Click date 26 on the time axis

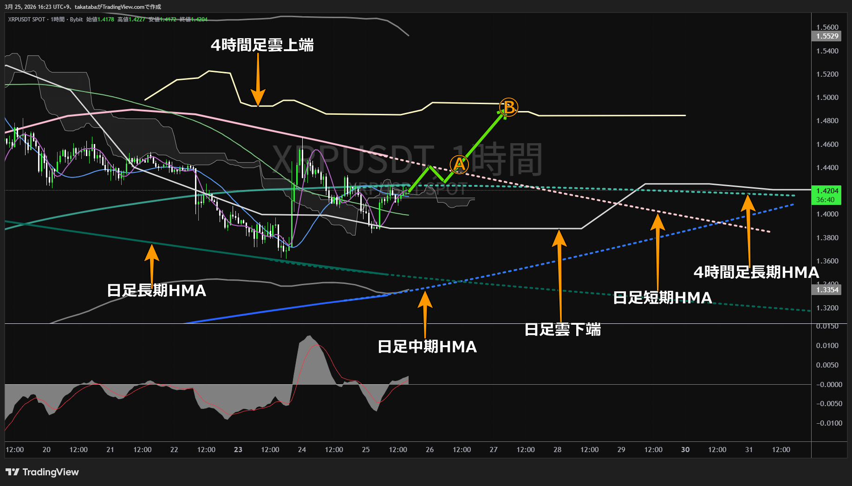[x=430, y=450]
